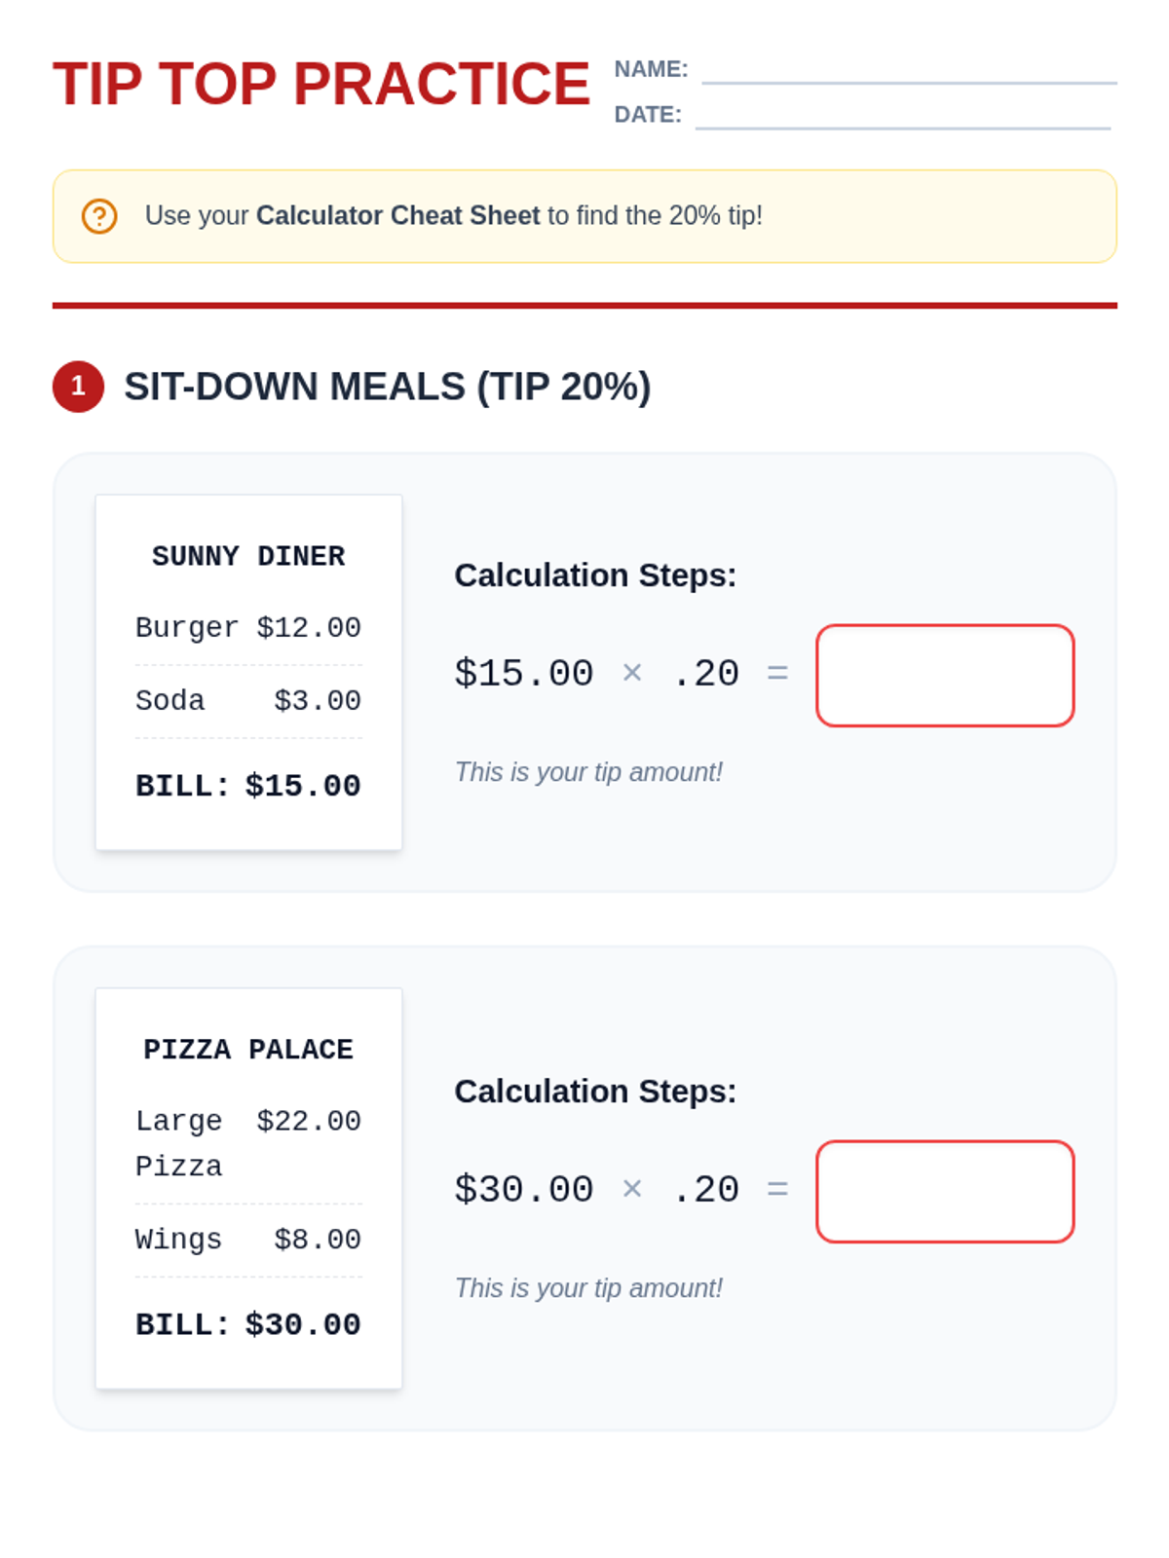Click the red number 1 section badge

point(78,387)
